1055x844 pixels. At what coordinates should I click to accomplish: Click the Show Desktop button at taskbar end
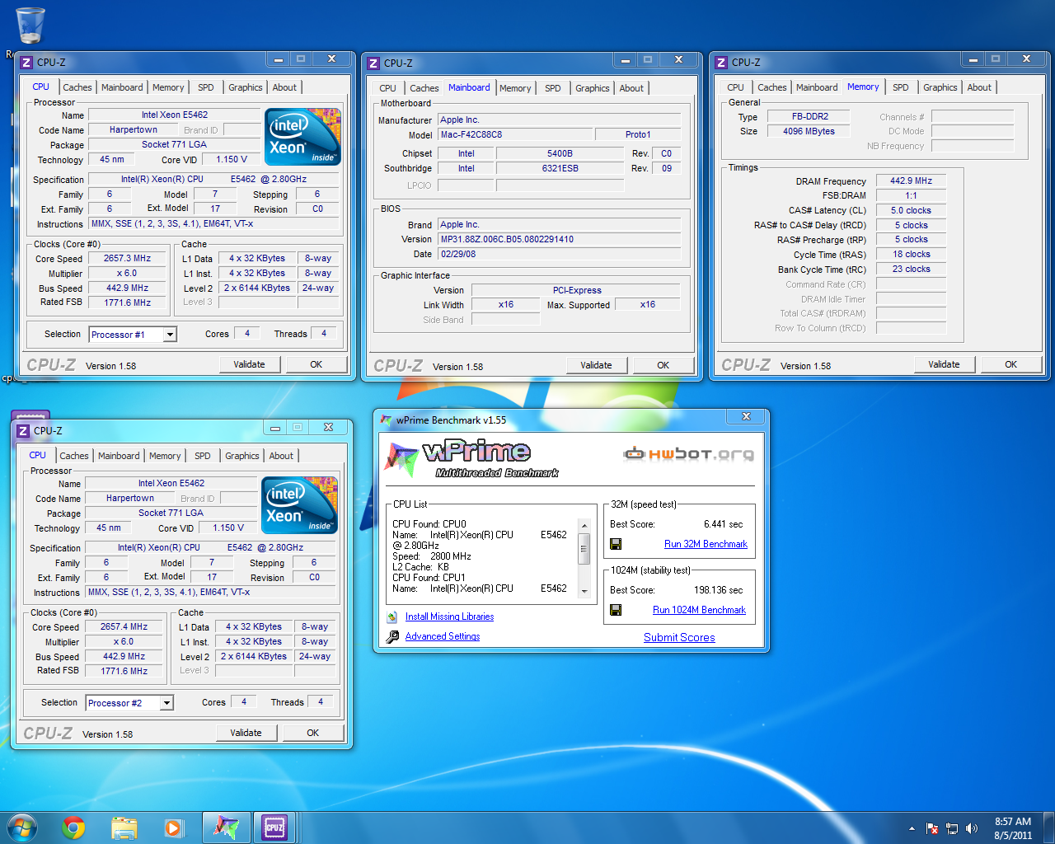[x=1049, y=828]
